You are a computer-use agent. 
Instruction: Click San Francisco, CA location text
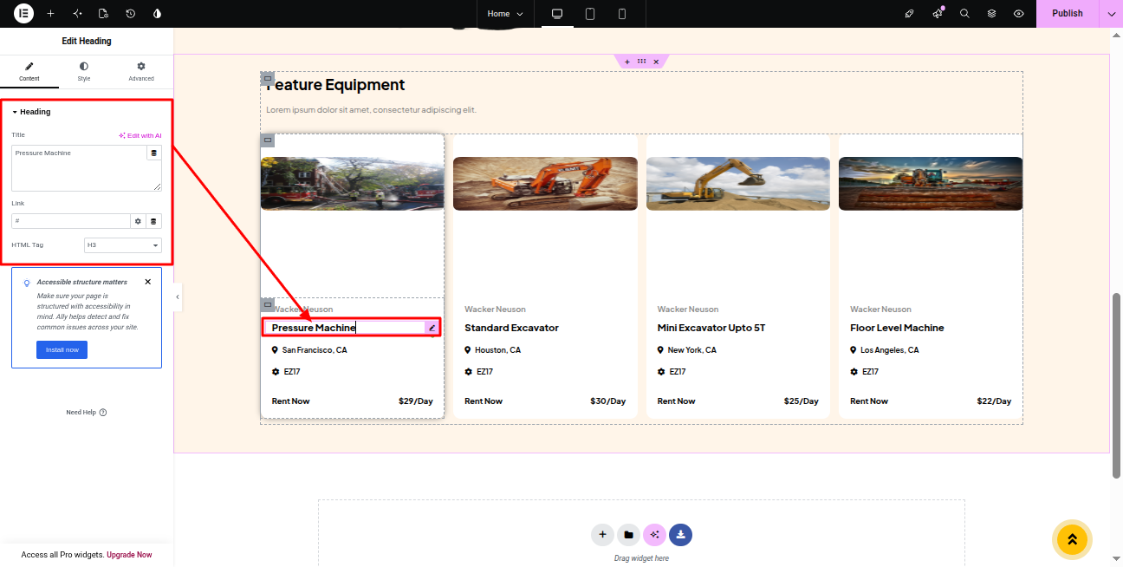[315, 350]
